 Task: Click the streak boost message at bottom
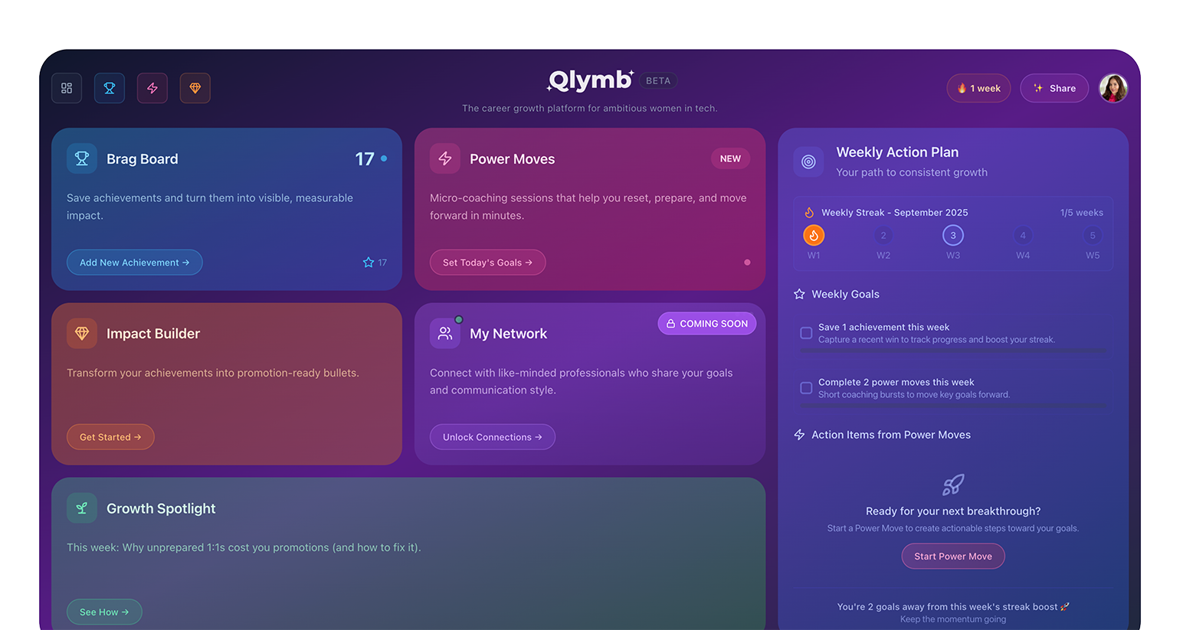pos(953,607)
